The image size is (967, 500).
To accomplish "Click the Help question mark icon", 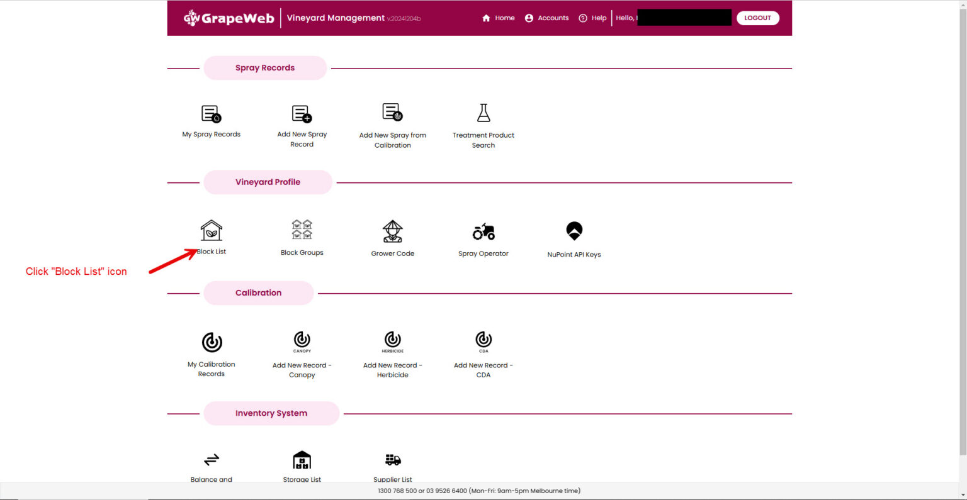I will click(x=582, y=18).
